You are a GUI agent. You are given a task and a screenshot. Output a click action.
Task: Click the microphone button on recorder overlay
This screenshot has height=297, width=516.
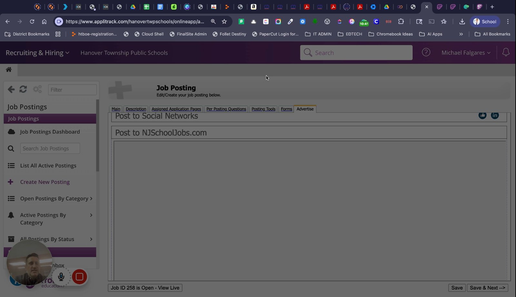61,277
